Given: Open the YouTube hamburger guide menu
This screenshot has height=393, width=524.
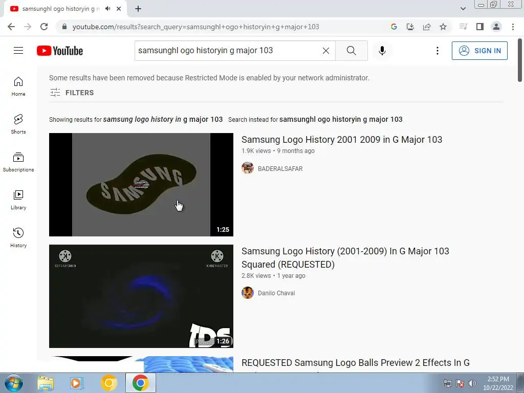Looking at the screenshot, I should (x=18, y=51).
